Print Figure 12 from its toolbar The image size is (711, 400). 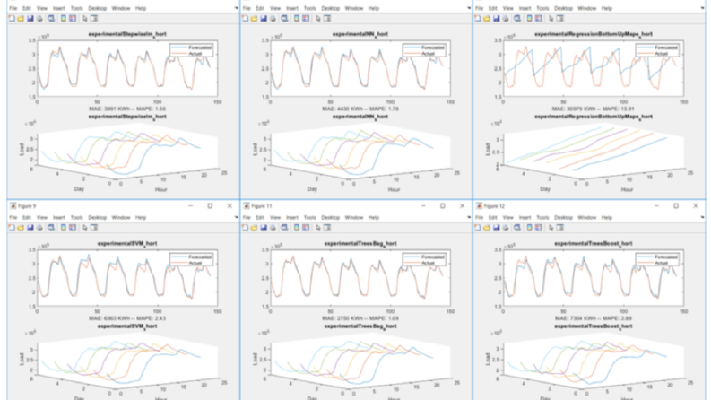point(506,228)
